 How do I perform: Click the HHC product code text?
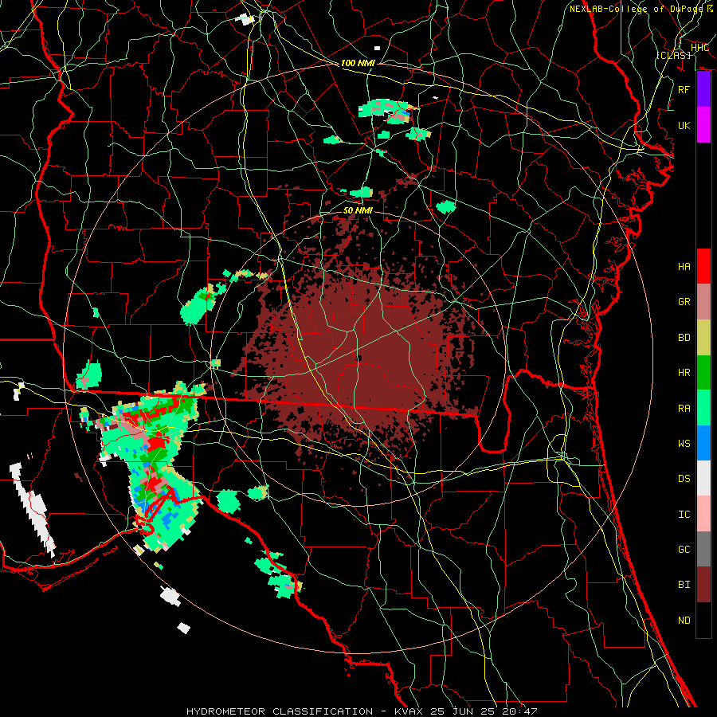coord(699,47)
